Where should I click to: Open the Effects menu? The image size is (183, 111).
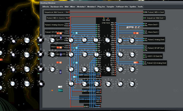46,7
